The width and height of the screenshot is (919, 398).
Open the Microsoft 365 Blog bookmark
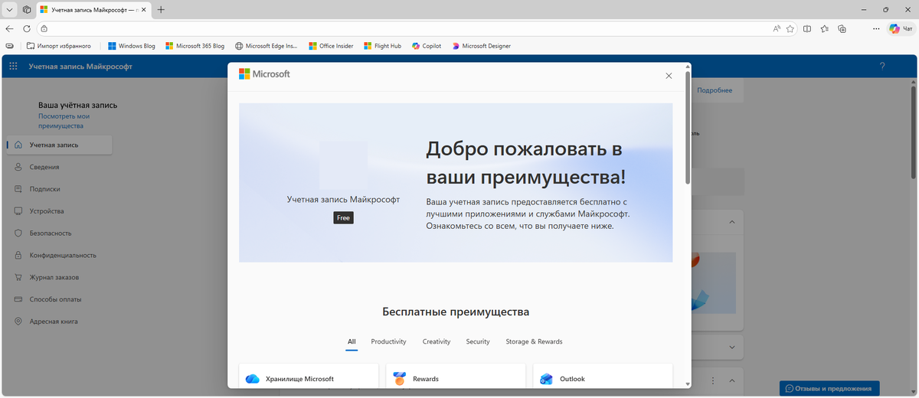195,46
